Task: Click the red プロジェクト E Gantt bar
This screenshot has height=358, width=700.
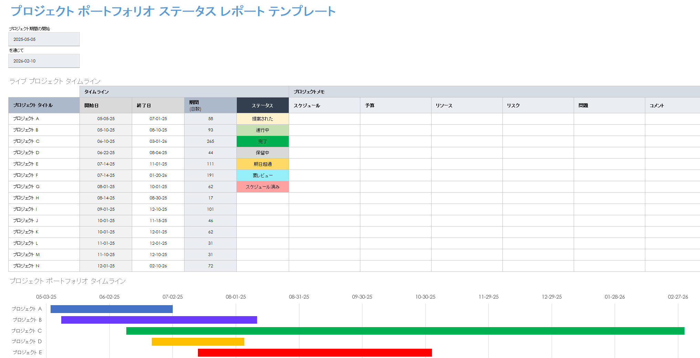Action: [315, 353]
